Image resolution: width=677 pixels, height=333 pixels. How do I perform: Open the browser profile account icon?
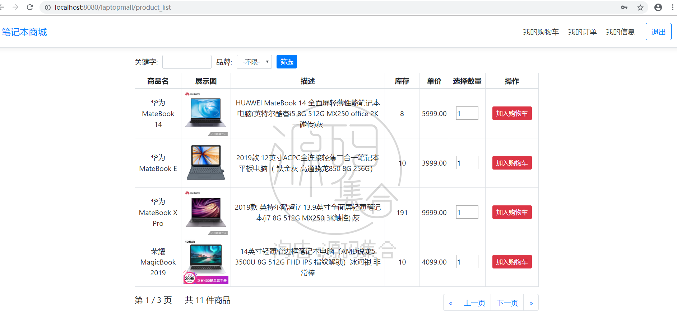[658, 8]
